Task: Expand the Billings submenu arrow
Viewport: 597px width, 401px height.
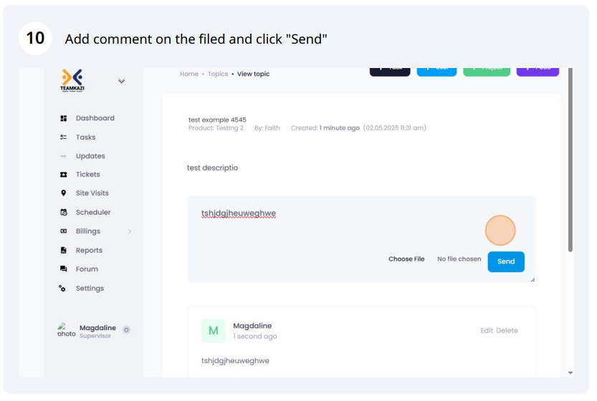Action: click(x=130, y=231)
